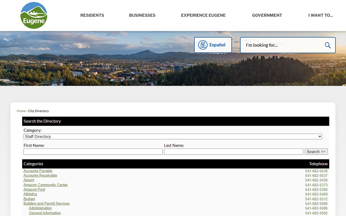The width and height of the screenshot is (346, 216).
Task: Click the Last Name input field
Action: point(234,152)
